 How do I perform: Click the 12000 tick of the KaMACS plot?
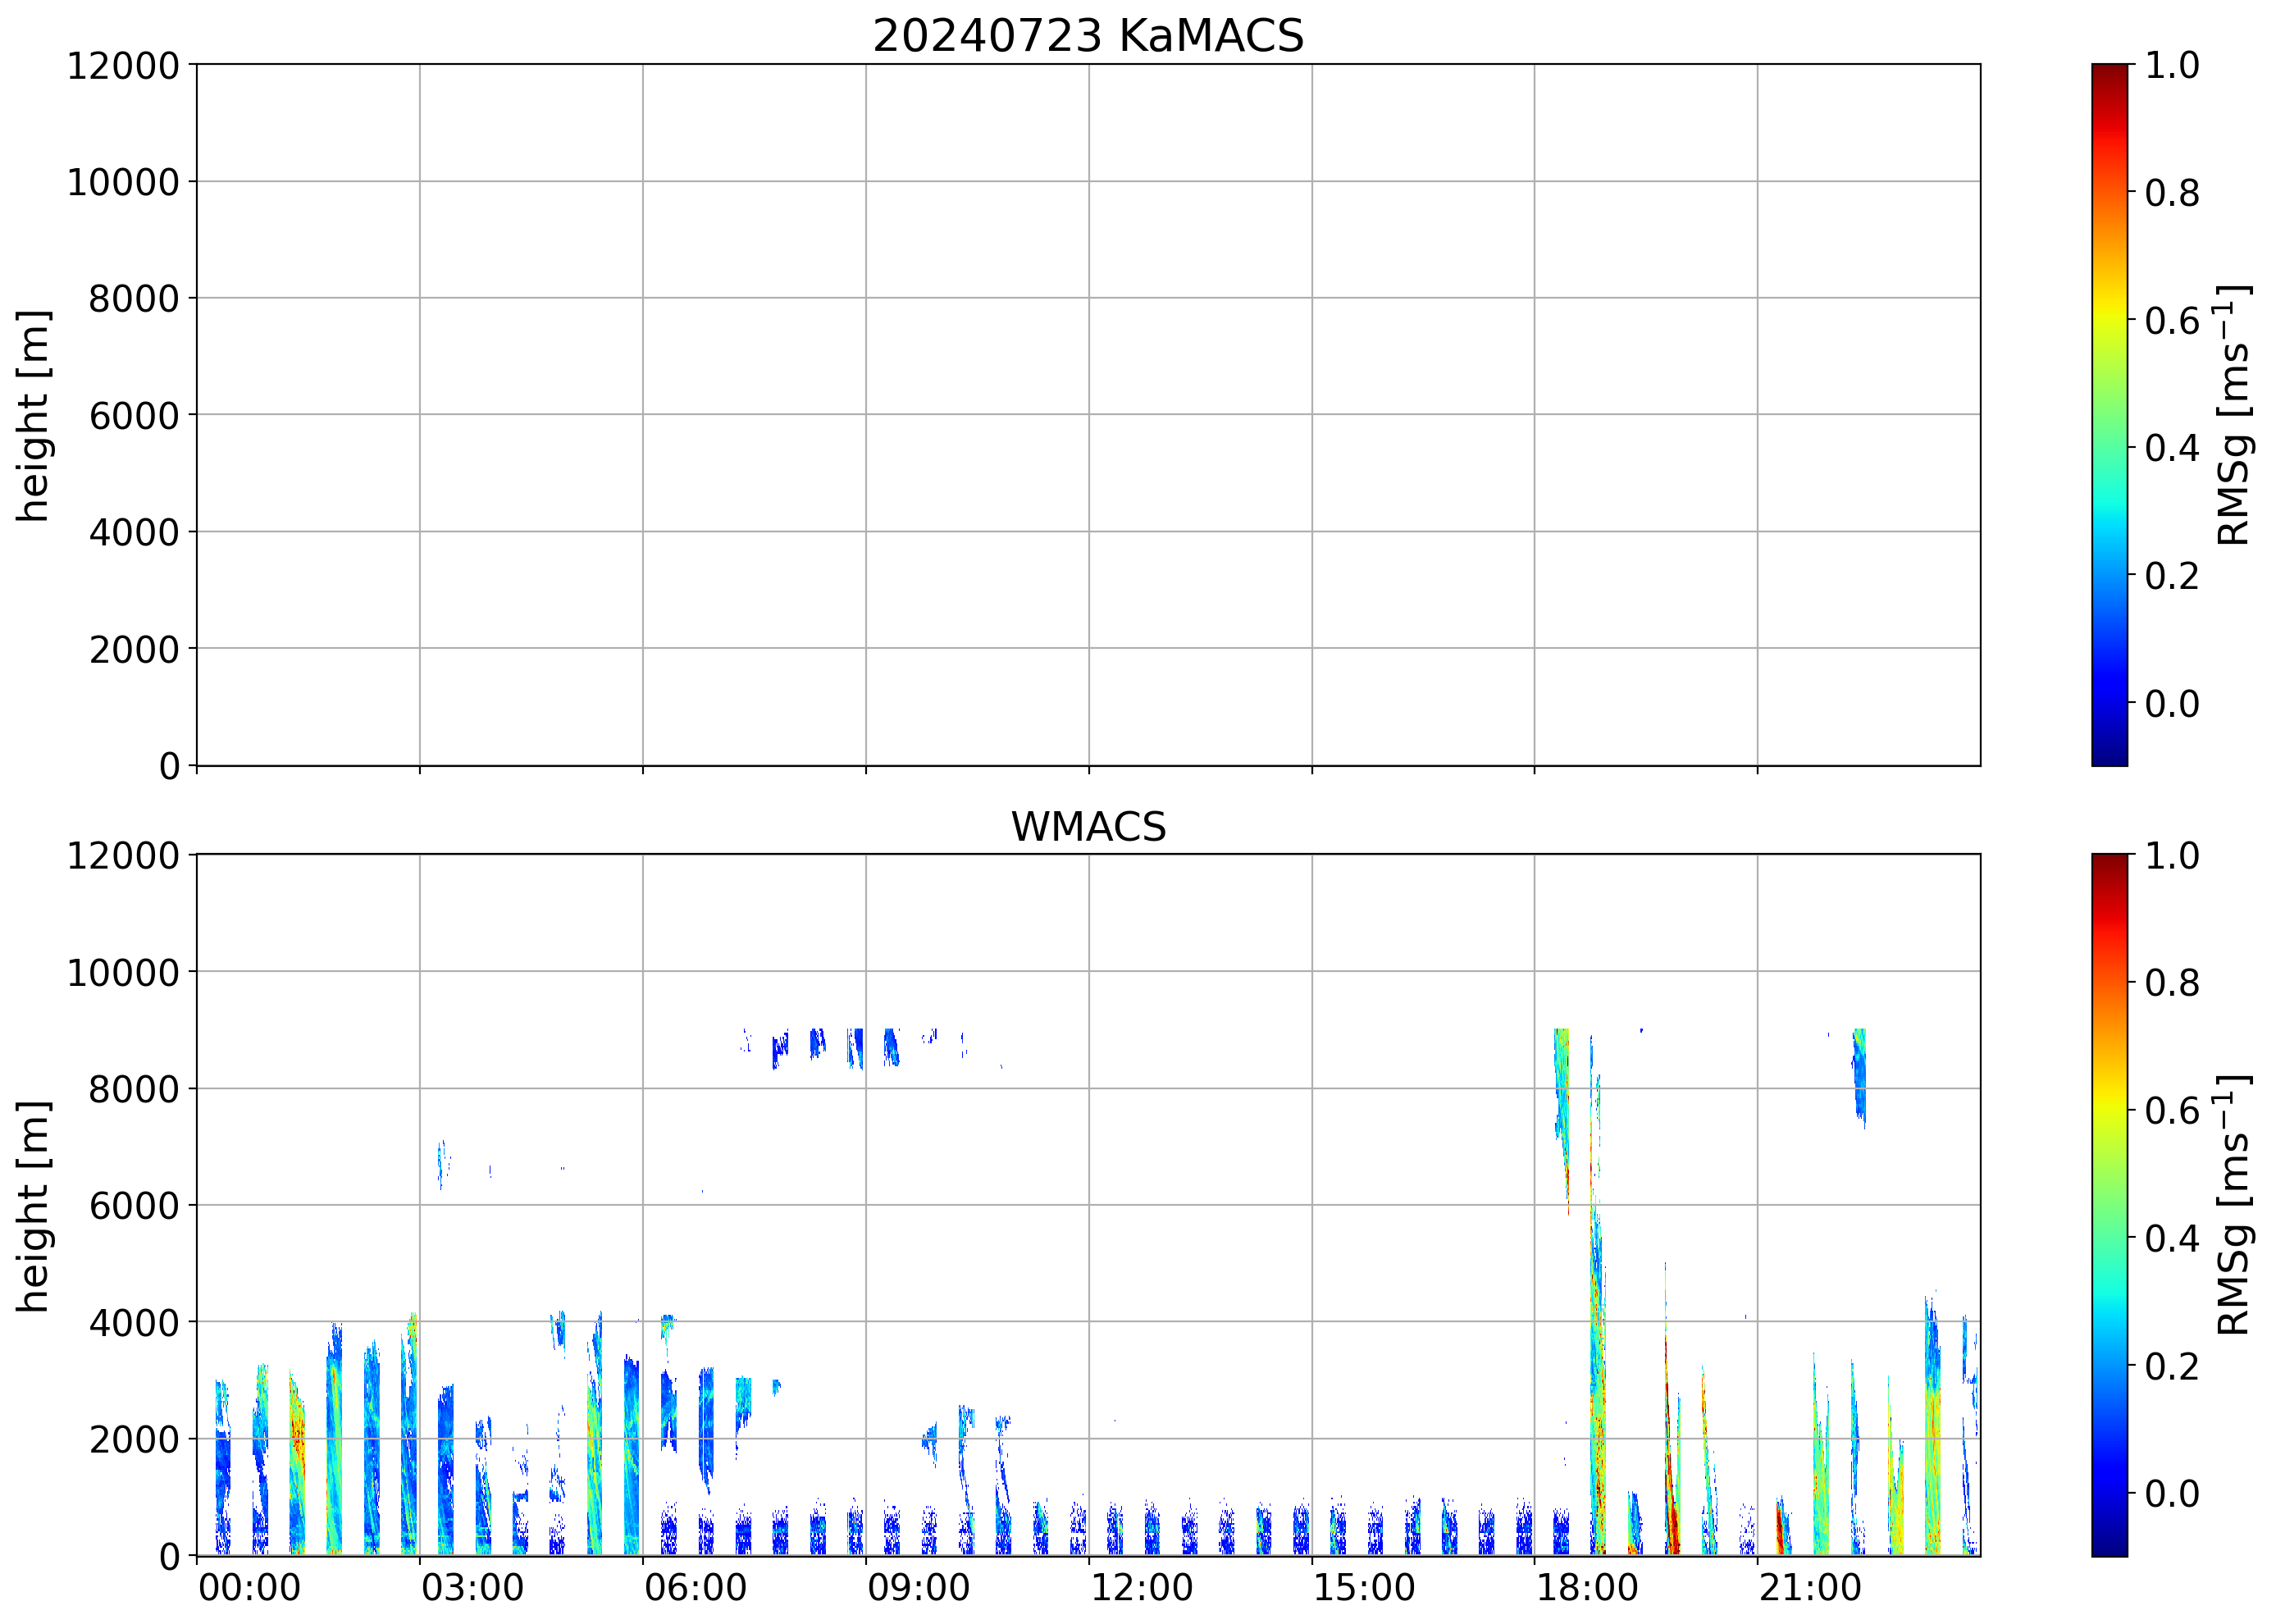[x=122, y=66]
